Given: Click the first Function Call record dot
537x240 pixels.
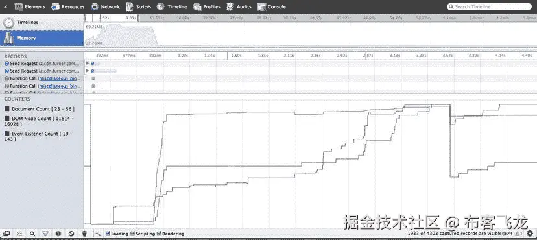Looking at the screenshot, I should [x=93, y=78].
